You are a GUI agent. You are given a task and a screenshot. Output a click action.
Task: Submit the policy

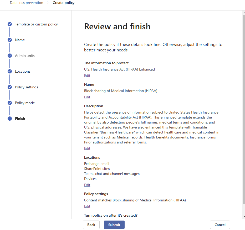click(114, 225)
